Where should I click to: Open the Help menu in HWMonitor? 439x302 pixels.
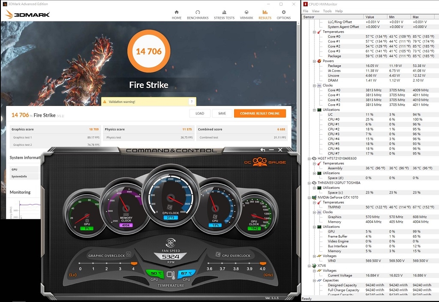(339, 11)
